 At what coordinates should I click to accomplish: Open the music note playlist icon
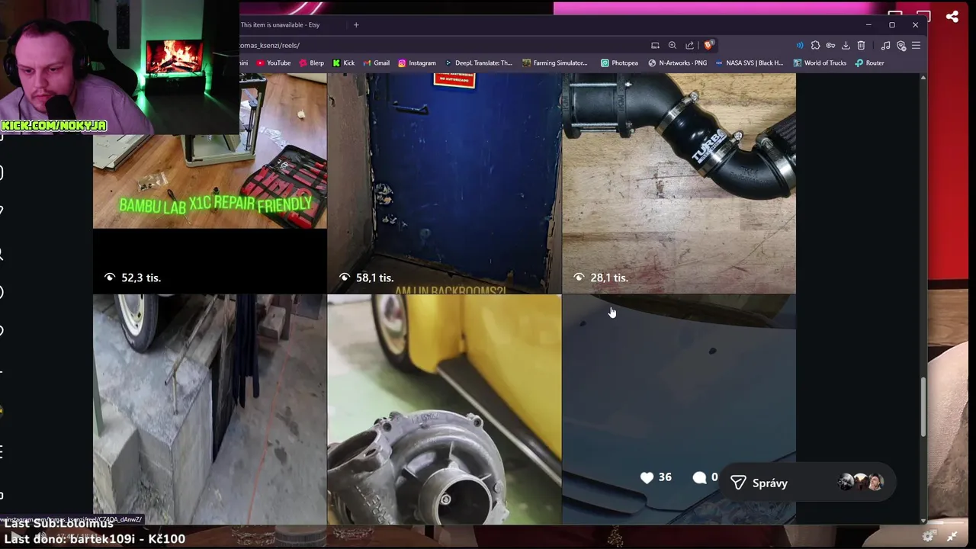(885, 45)
